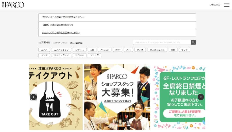
Task: Open the 6F restaurant floor no-smoking banner
Action: click(x=179, y=97)
